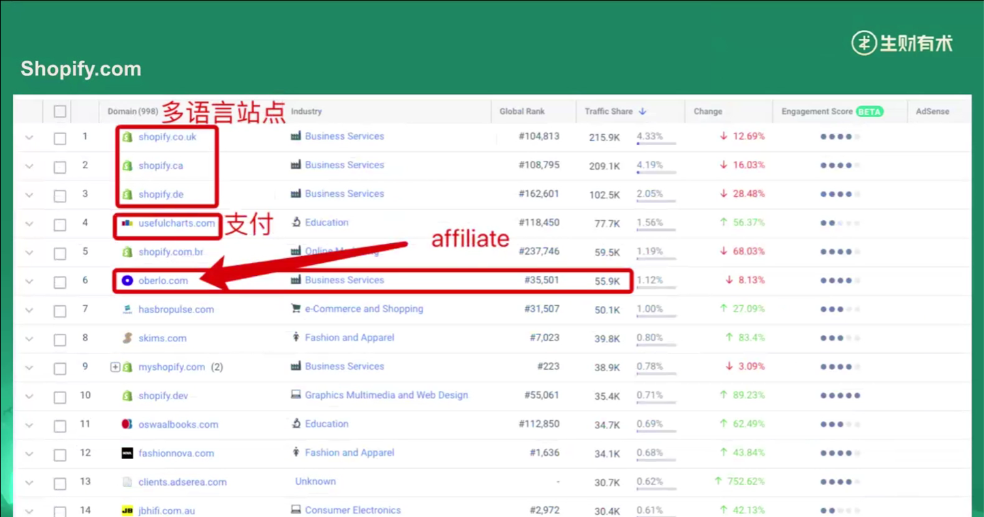Open the usefulcharts.com domain link
This screenshot has height=517, width=984.
(176, 223)
